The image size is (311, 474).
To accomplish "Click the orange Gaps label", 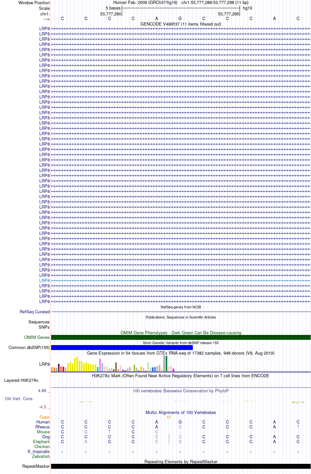I will [x=45, y=417].
